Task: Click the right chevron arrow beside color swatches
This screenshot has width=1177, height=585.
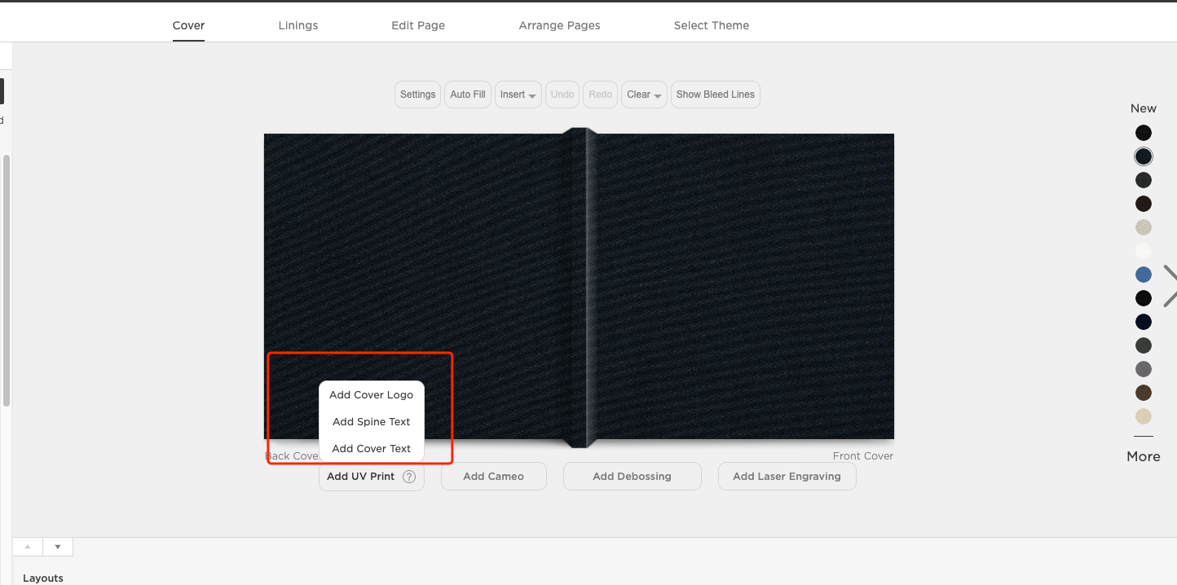Action: pyautogui.click(x=1170, y=286)
